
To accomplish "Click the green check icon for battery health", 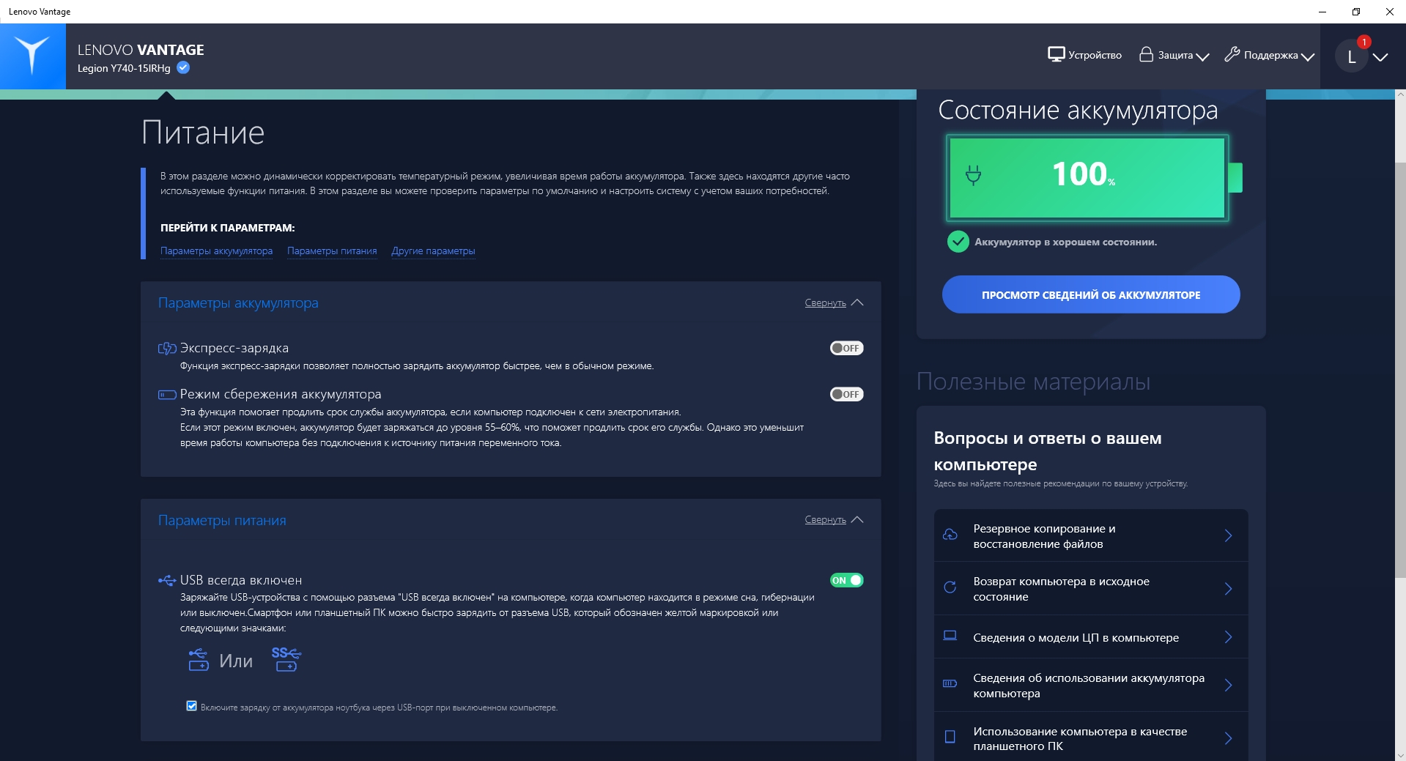I will (958, 242).
